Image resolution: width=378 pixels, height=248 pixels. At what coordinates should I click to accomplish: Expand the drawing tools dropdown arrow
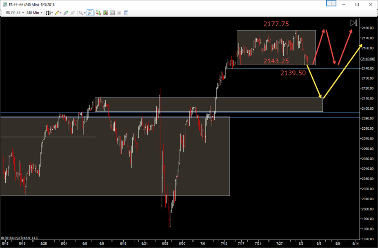(x=61, y=13)
